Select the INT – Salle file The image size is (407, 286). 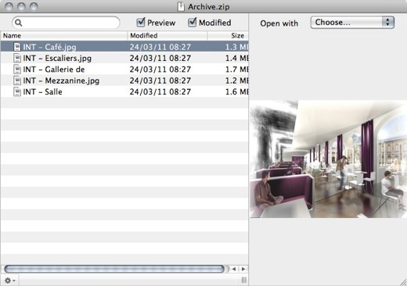pyautogui.click(x=124, y=91)
